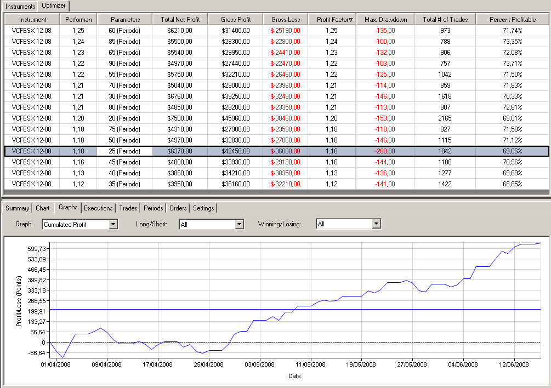Select the 60 (Periodo) result row
551x388 pixels.
pos(125,31)
